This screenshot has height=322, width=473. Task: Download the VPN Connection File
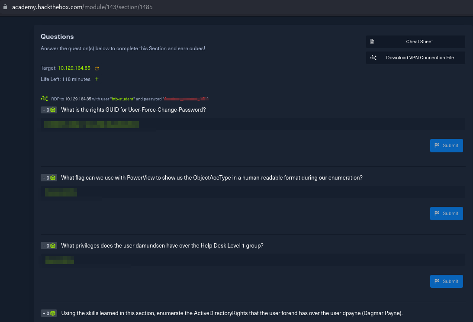point(415,58)
